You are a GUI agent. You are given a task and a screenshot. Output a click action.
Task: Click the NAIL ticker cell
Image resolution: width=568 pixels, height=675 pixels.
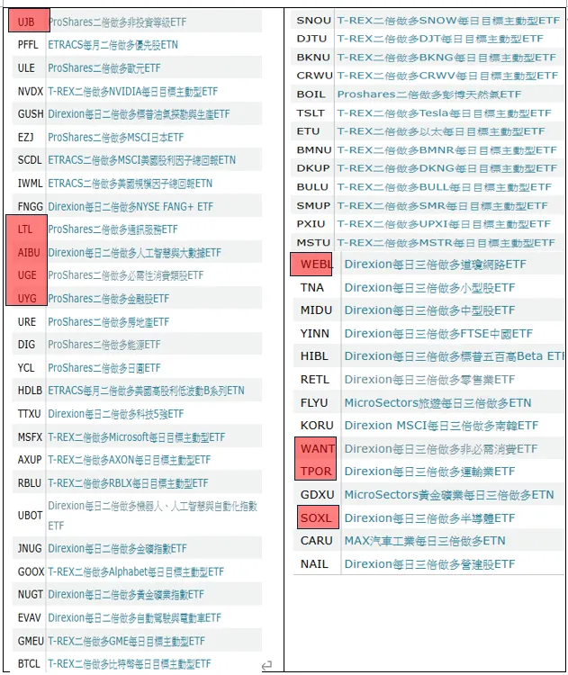(x=314, y=564)
